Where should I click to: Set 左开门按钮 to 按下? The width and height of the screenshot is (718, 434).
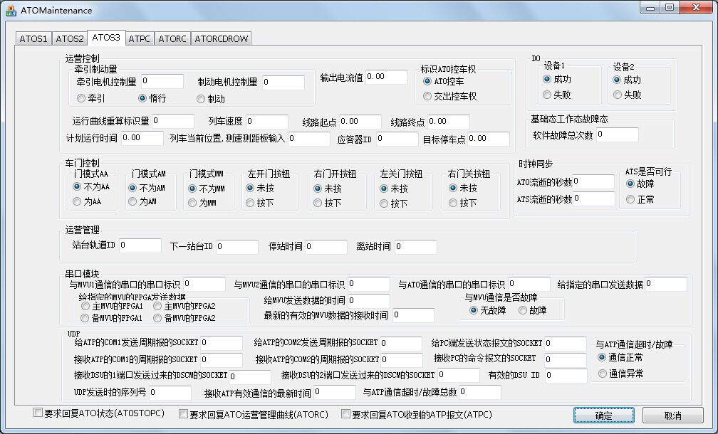[x=251, y=203]
